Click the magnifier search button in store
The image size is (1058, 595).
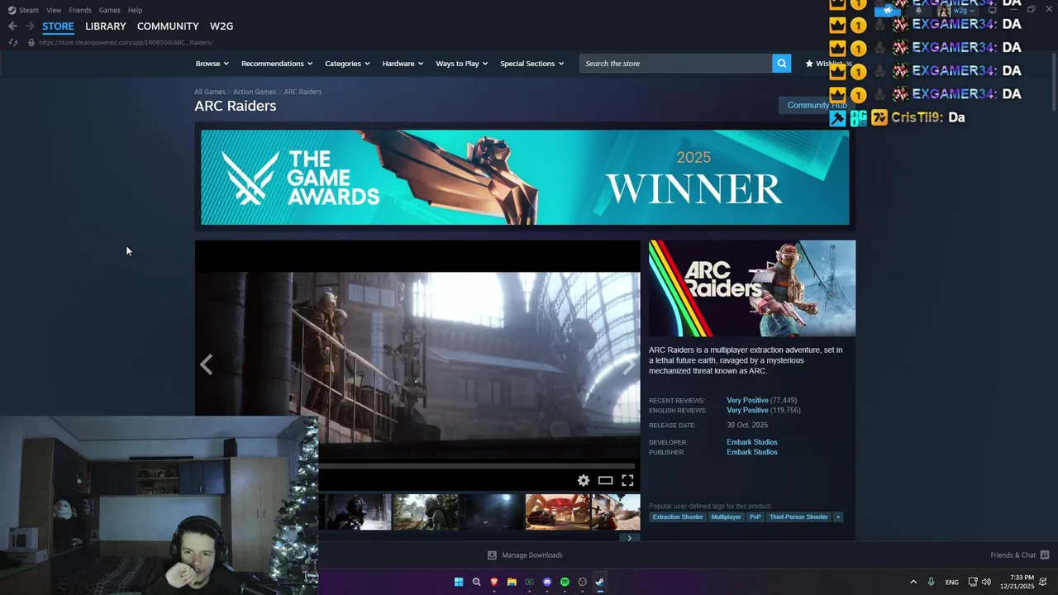781,64
